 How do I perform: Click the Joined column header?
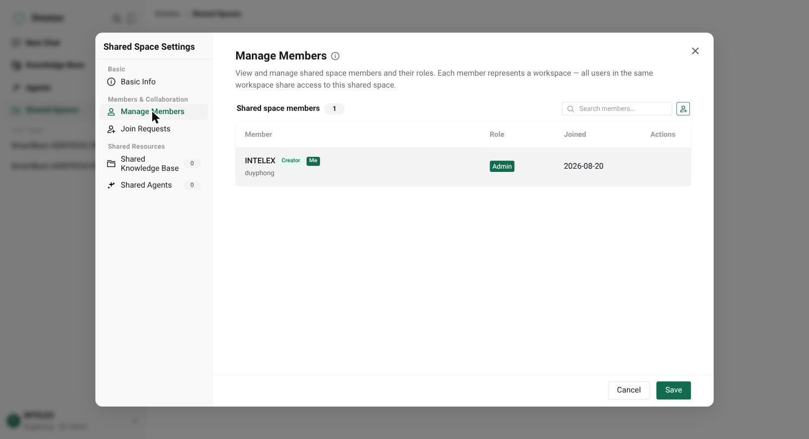575,135
